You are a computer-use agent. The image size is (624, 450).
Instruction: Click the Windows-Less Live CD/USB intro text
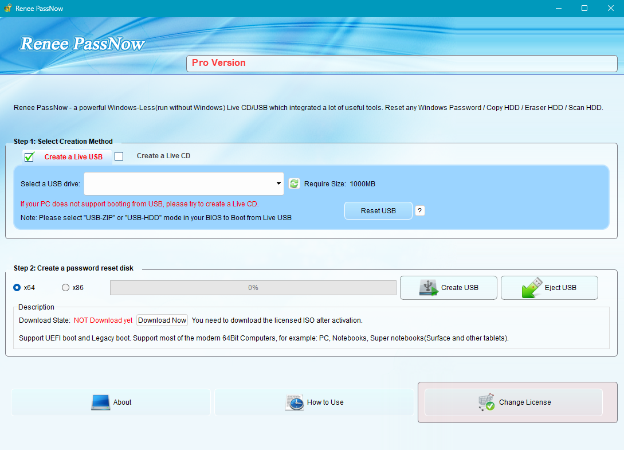pyautogui.click(x=308, y=108)
